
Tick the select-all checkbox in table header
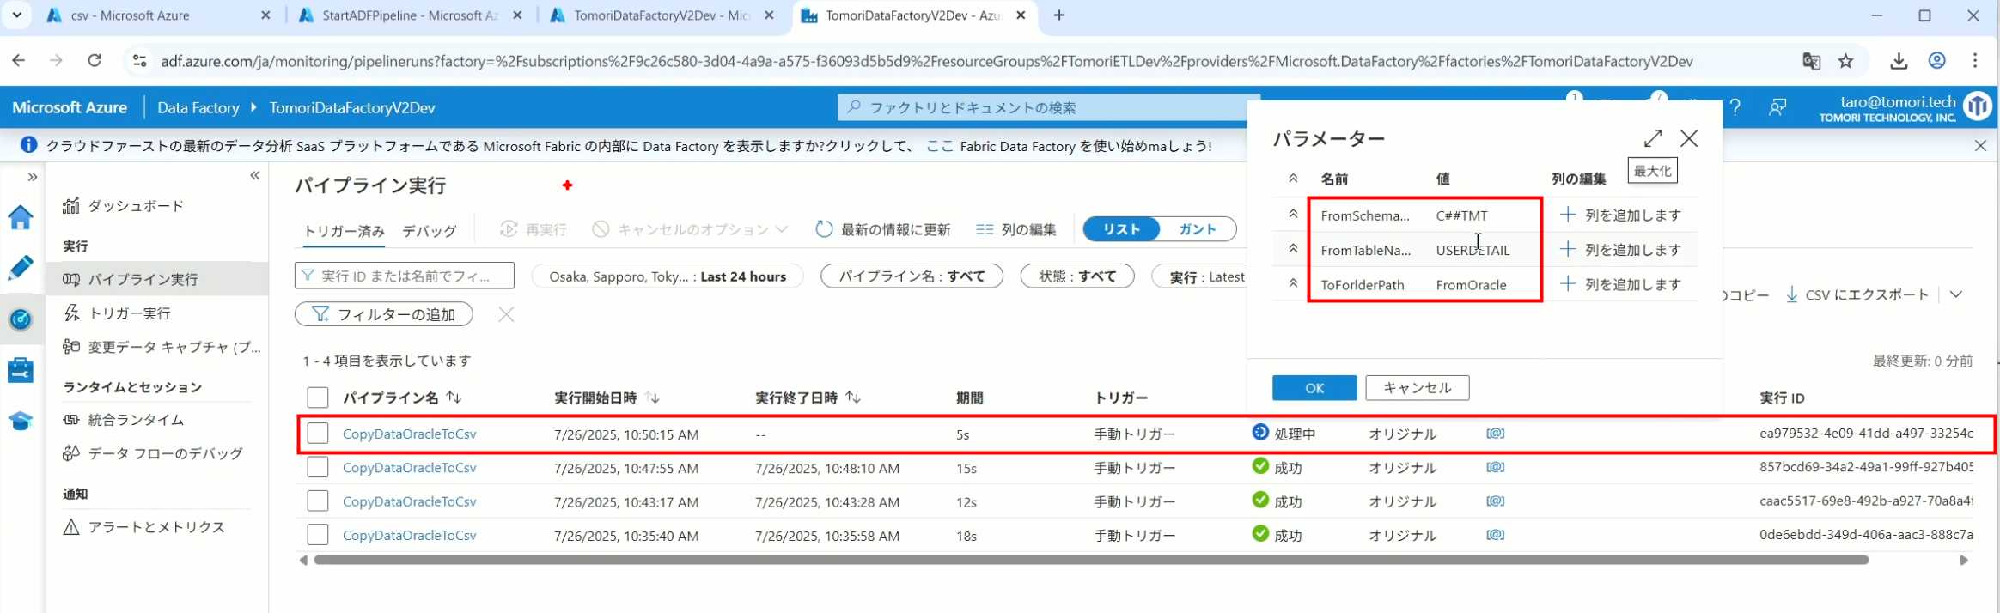(318, 398)
